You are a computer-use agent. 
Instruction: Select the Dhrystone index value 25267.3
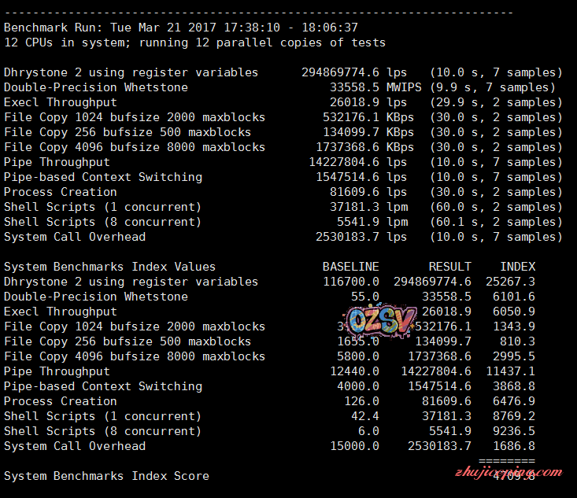click(510, 282)
